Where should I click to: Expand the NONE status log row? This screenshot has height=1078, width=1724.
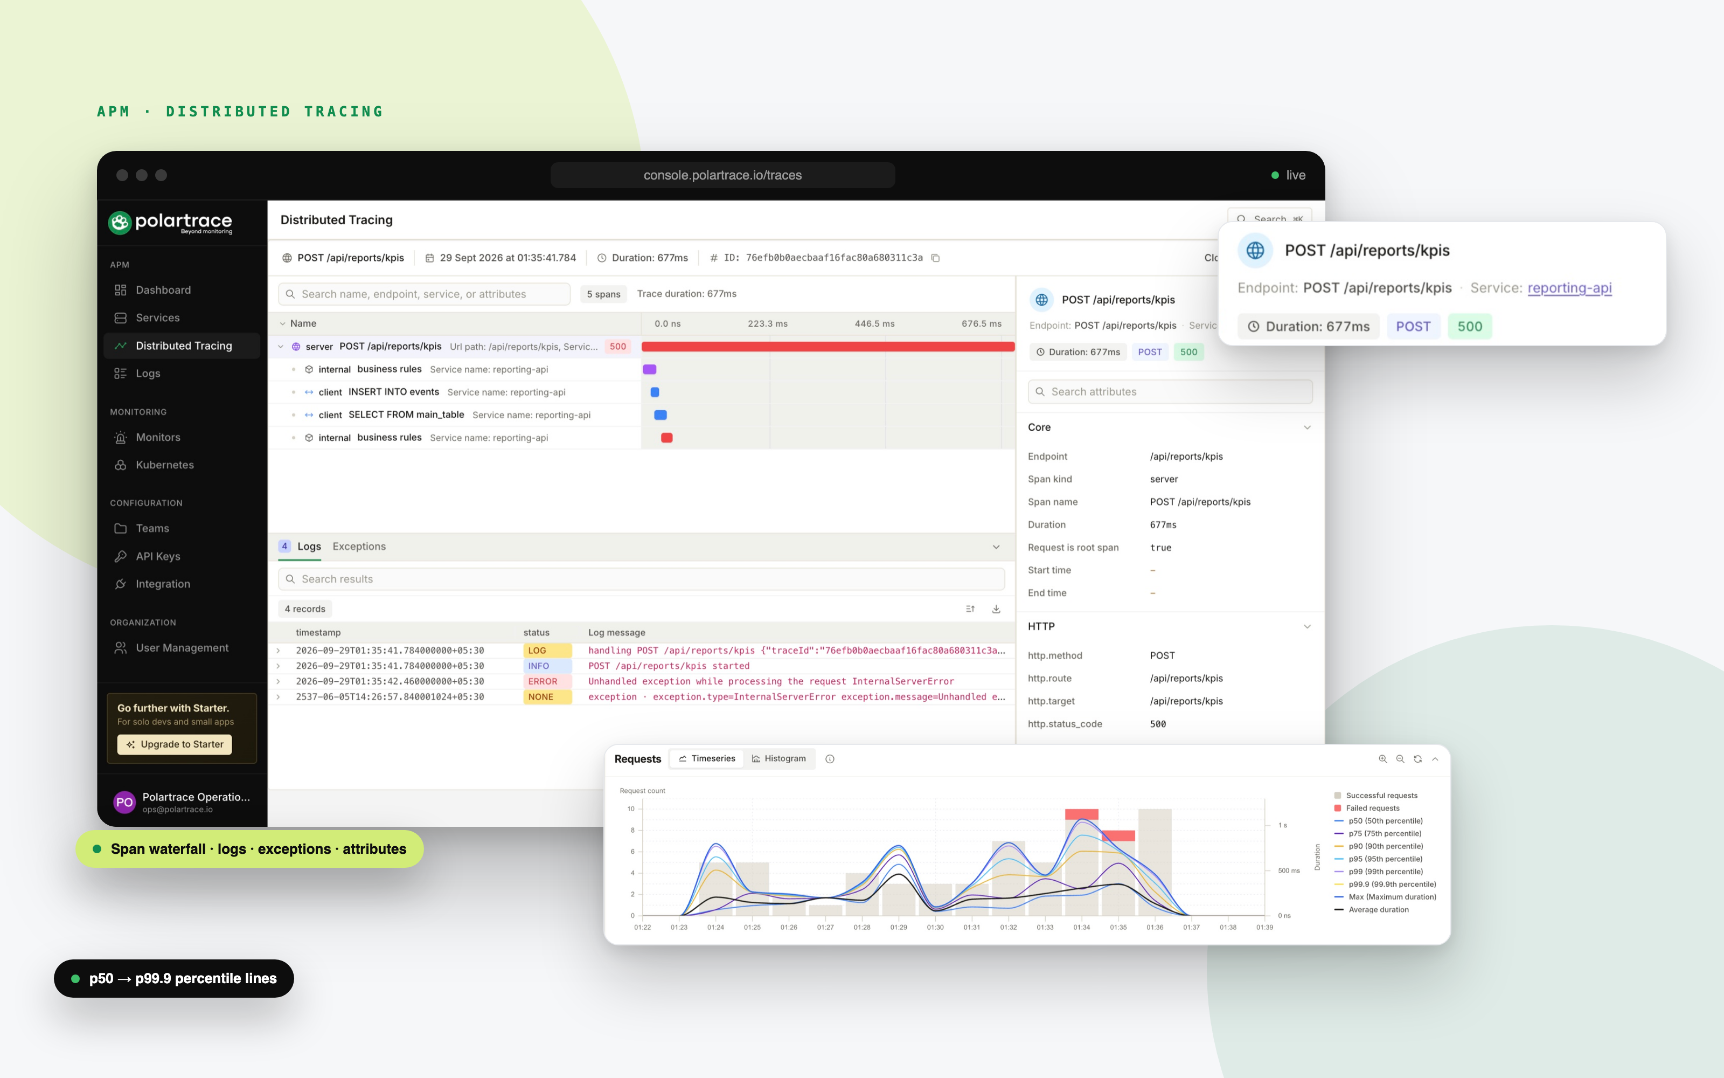coord(279,697)
